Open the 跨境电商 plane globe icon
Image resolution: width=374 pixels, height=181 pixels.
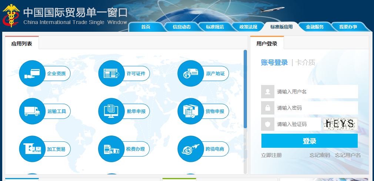click(x=191, y=149)
